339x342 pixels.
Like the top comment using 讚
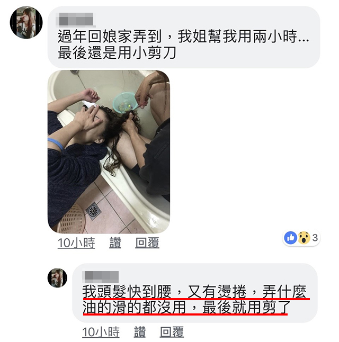pyautogui.click(x=115, y=242)
